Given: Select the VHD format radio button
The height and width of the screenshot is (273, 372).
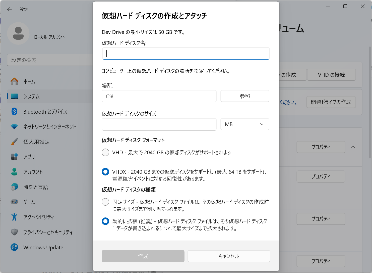Looking at the screenshot, I should (105, 152).
